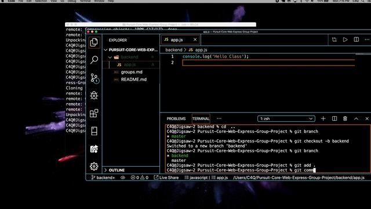This screenshot has height=209, width=371.
Task: Click the 'git add .' terminal line
Action: (x=241, y=165)
